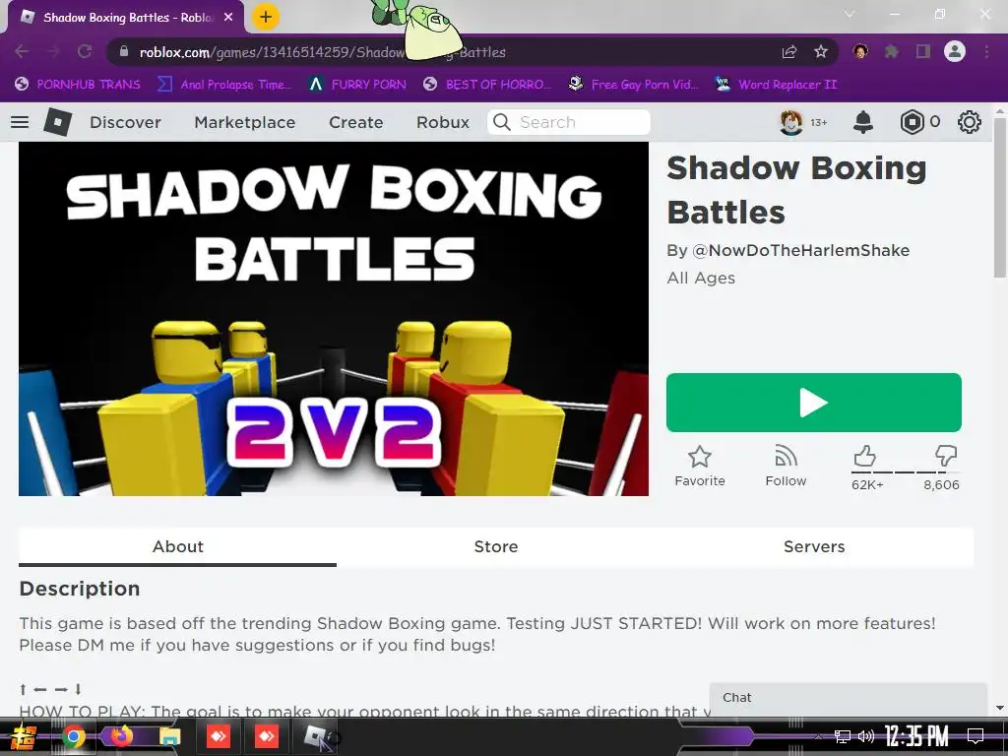Open a new browser tab with plus
The height and width of the screenshot is (756, 1008).
pos(266,17)
